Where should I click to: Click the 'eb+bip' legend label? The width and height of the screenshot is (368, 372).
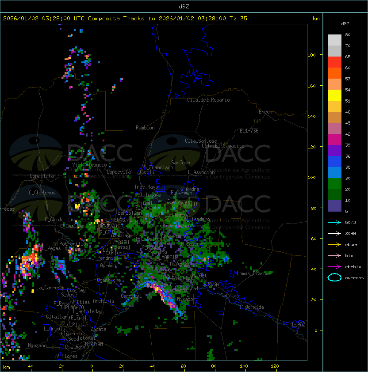pos(353,267)
